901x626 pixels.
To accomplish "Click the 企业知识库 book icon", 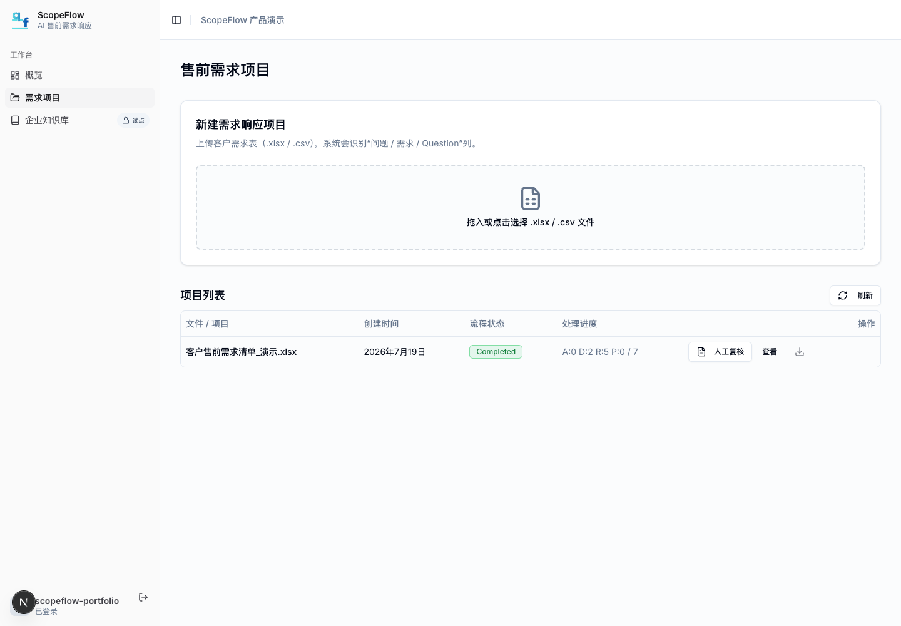I will click(15, 120).
